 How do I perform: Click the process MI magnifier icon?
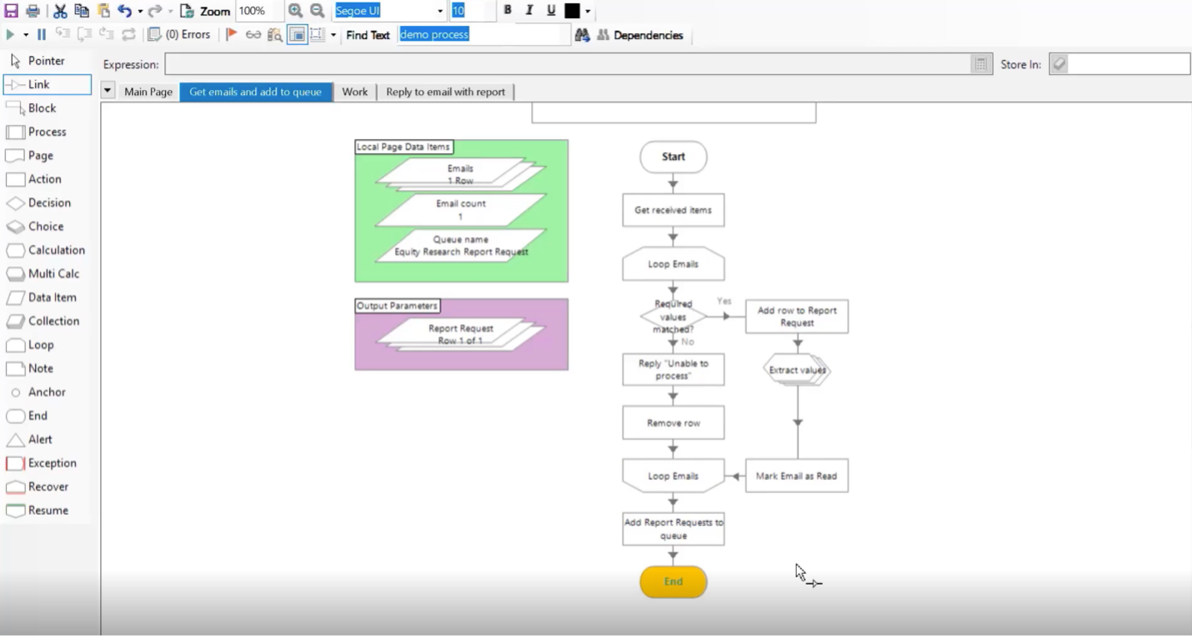[x=274, y=35]
